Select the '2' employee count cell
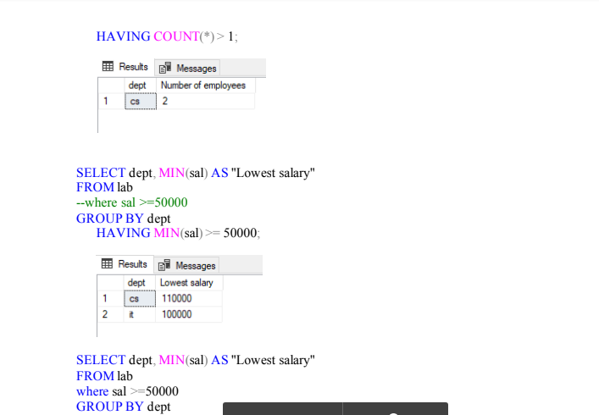 206,102
